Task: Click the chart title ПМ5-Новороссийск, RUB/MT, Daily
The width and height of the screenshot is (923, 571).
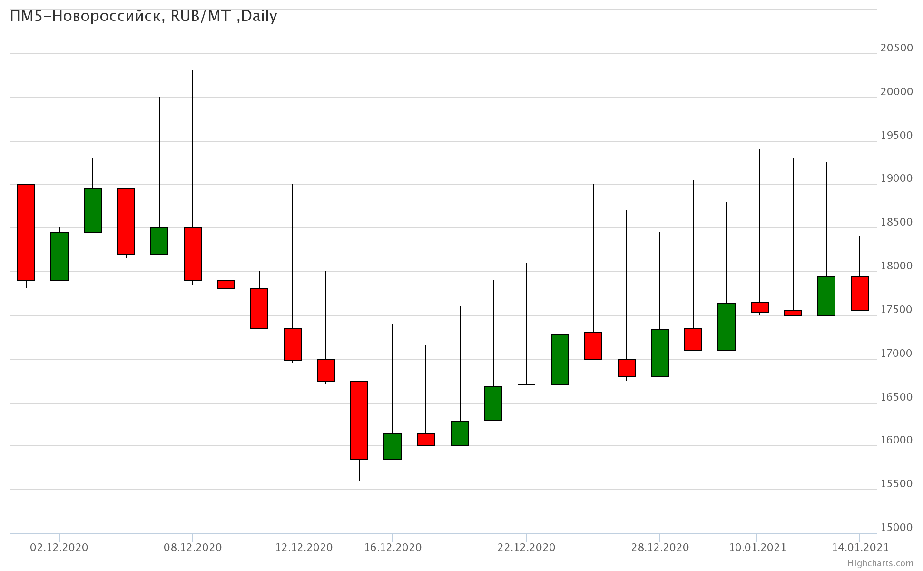Action: click(x=143, y=16)
